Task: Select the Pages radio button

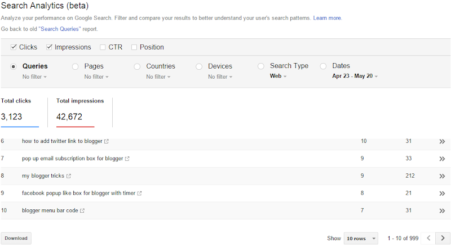Action: (75, 66)
